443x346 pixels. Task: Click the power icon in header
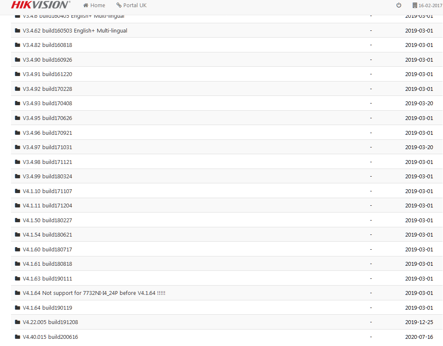click(x=399, y=5)
